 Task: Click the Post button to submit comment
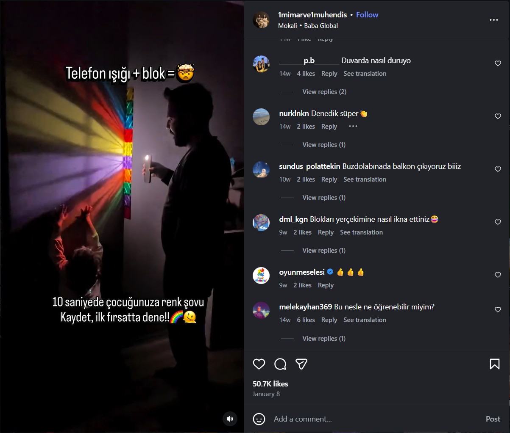[492, 419]
